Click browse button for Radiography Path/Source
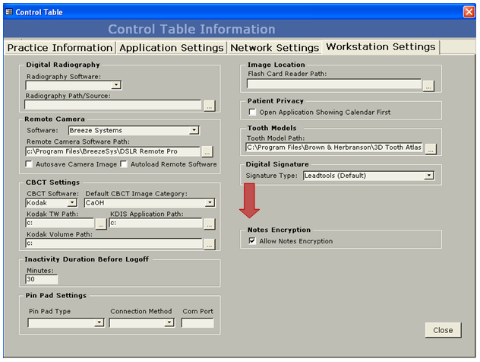 [209, 106]
